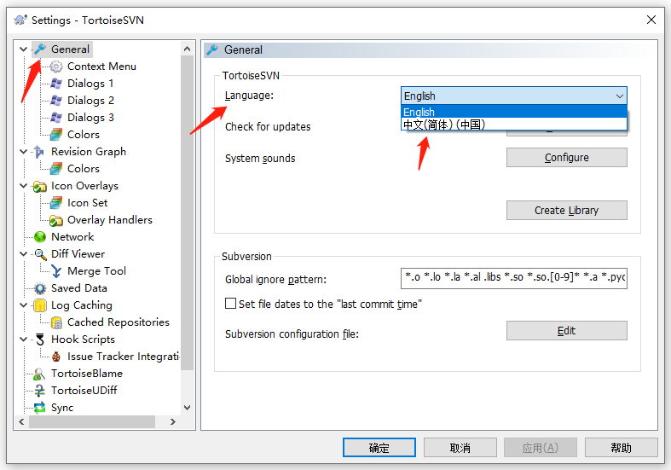Choose English in the language list
This screenshot has width=671, height=470.
(514, 112)
